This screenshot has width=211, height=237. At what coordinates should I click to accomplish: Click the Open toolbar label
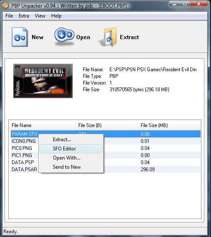point(83,37)
